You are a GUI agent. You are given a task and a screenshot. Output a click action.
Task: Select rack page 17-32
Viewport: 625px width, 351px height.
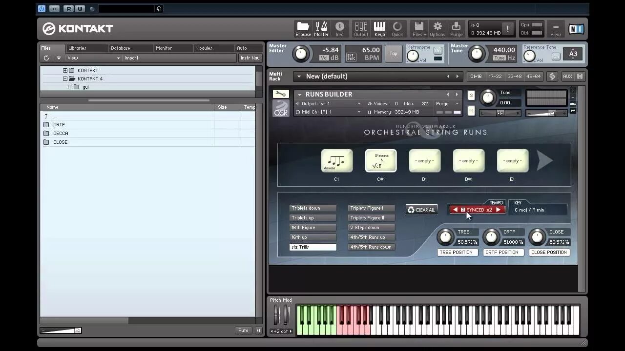pyautogui.click(x=495, y=77)
